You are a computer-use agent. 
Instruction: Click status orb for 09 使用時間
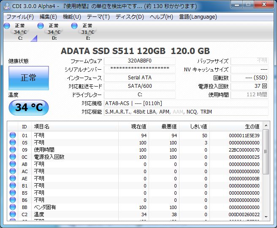coord(13,149)
